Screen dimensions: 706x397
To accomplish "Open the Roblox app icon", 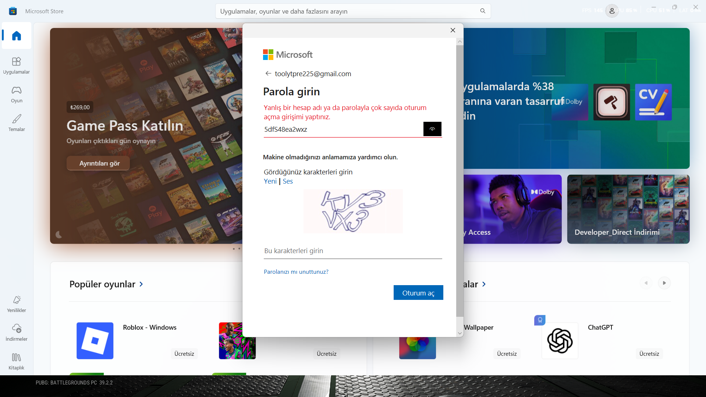I will coord(95,341).
